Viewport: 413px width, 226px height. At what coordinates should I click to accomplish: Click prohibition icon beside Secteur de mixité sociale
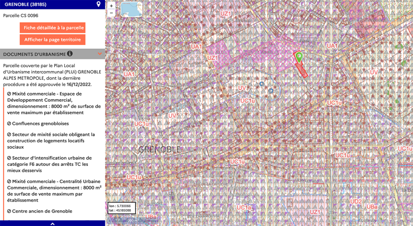pyautogui.click(x=9, y=134)
